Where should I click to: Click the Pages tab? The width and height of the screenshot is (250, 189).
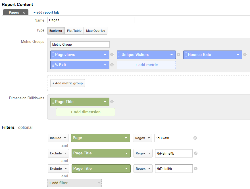[x=14, y=12]
